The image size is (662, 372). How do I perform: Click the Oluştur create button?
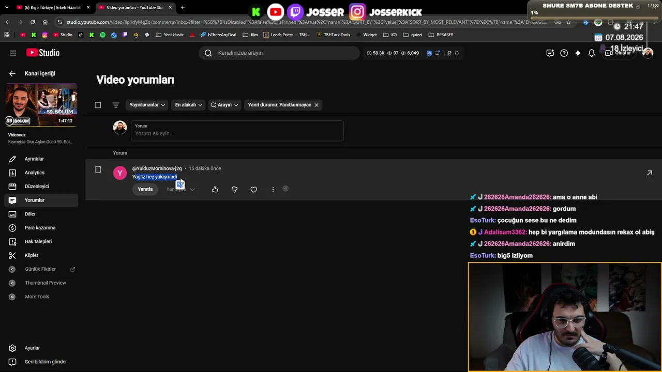click(618, 53)
